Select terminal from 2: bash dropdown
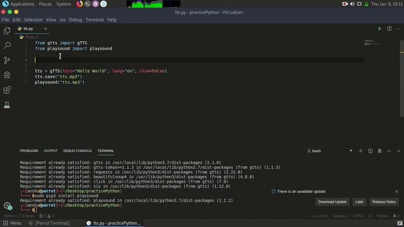The image size is (404, 227). (330, 151)
